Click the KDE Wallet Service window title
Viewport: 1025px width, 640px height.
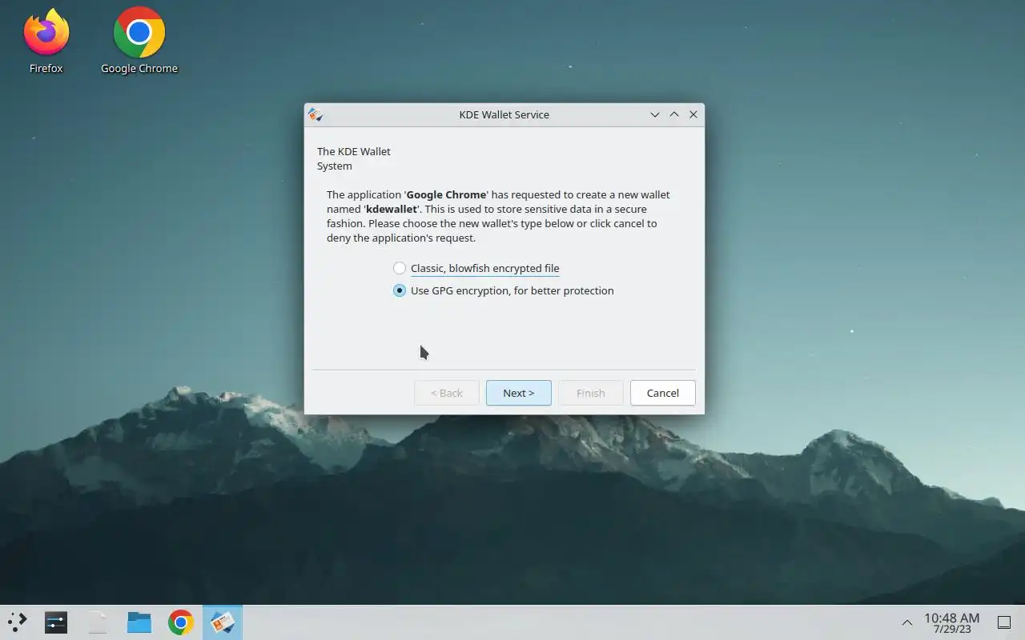tap(504, 114)
